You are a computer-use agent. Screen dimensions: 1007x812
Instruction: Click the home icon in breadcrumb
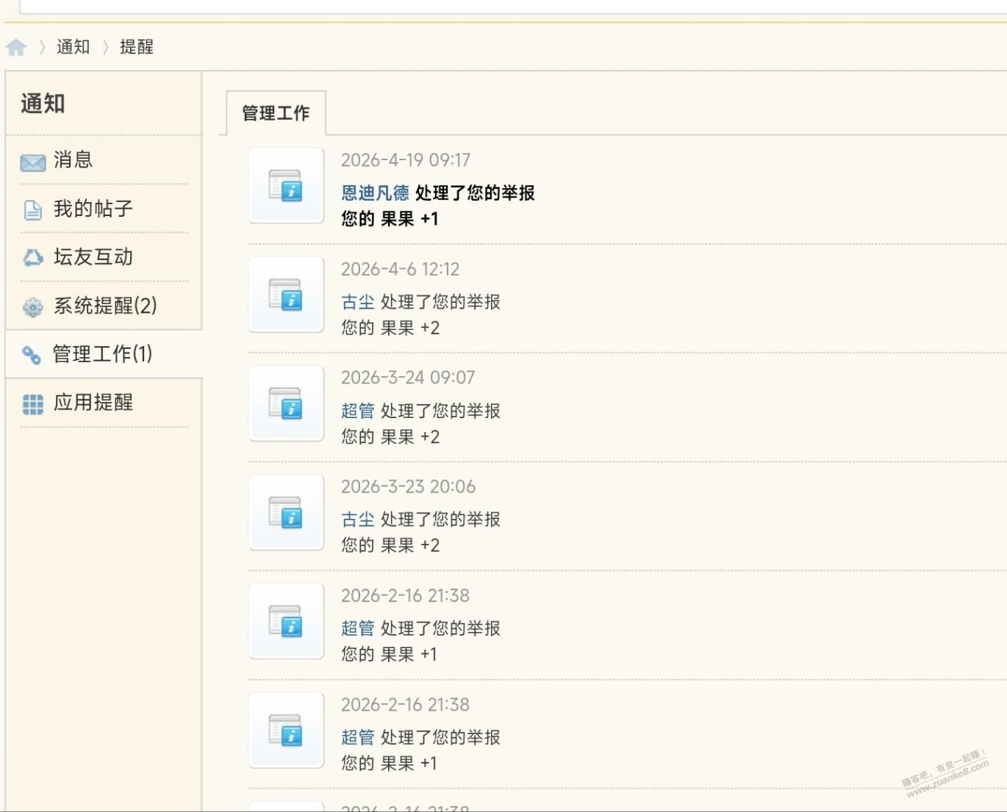[16, 48]
